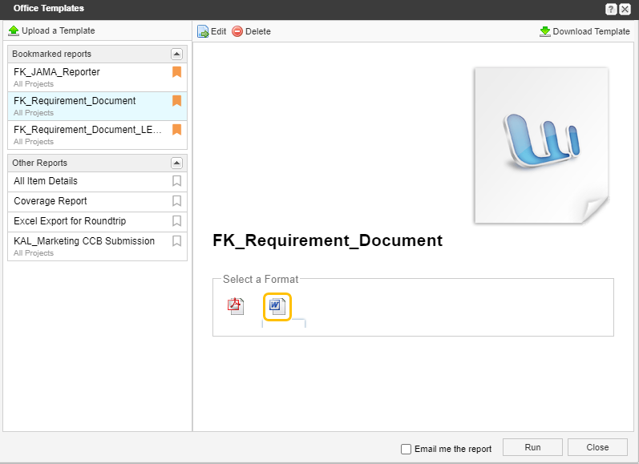Select Excel Export for Roundtrip entry
This screenshot has width=639, height=464.
click(x=97, y=221)
